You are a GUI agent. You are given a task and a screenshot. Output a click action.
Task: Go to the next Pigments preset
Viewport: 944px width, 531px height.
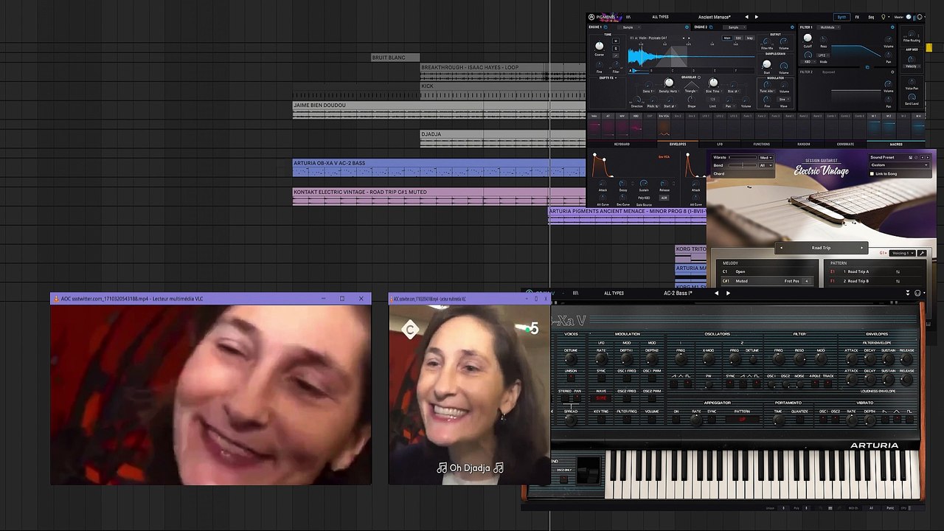click(x=756, y=17)
